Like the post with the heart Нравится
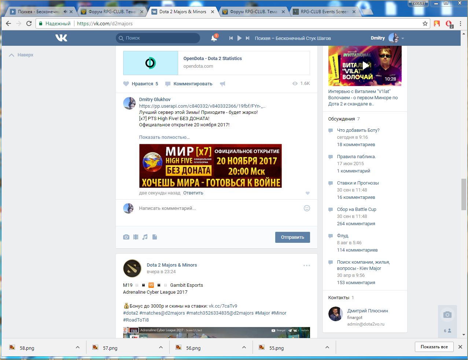This screenshot has height=360, width=468. point(126,83)
